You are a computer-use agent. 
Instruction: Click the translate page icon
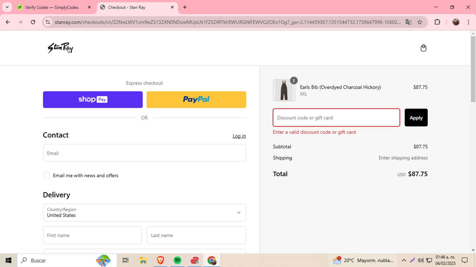[408, 22]
